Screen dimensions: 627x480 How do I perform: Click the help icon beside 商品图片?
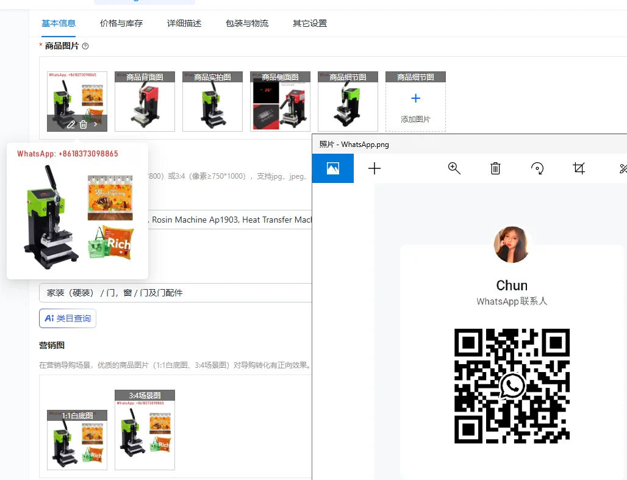tap(85, 46)
